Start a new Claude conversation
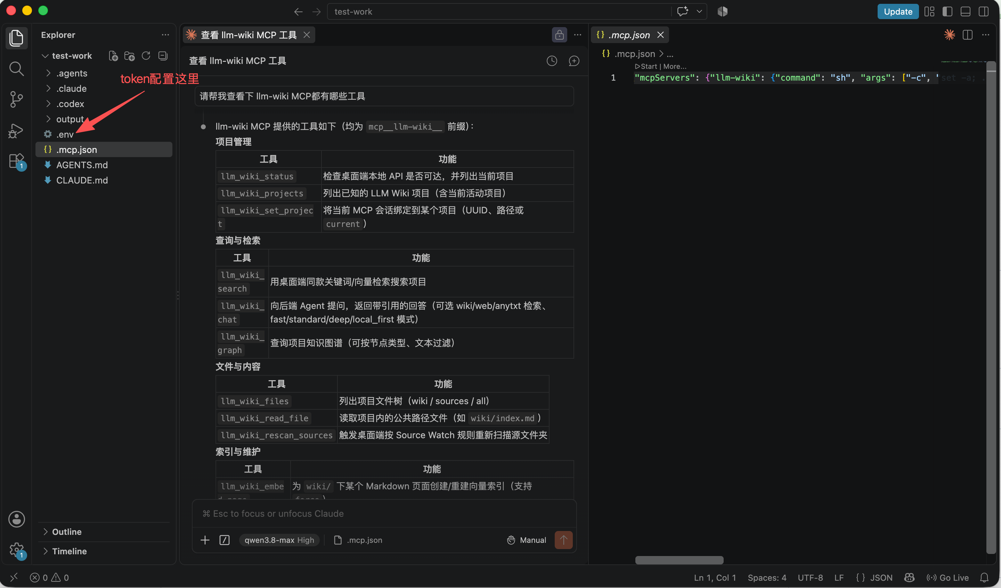 click(574, 61)
